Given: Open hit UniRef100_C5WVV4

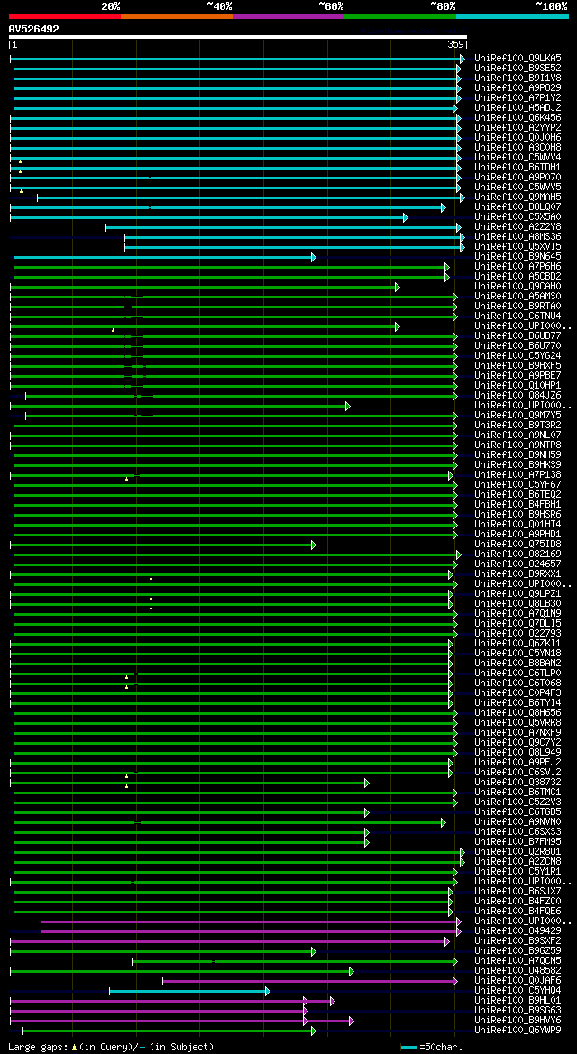Looking at the screenshot, I should pyautogui.click(x=517, y=157).
